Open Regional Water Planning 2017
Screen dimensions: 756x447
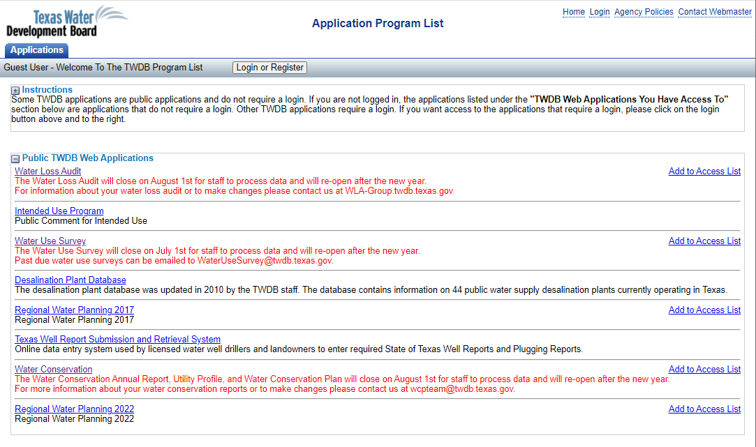click(74, 310)
